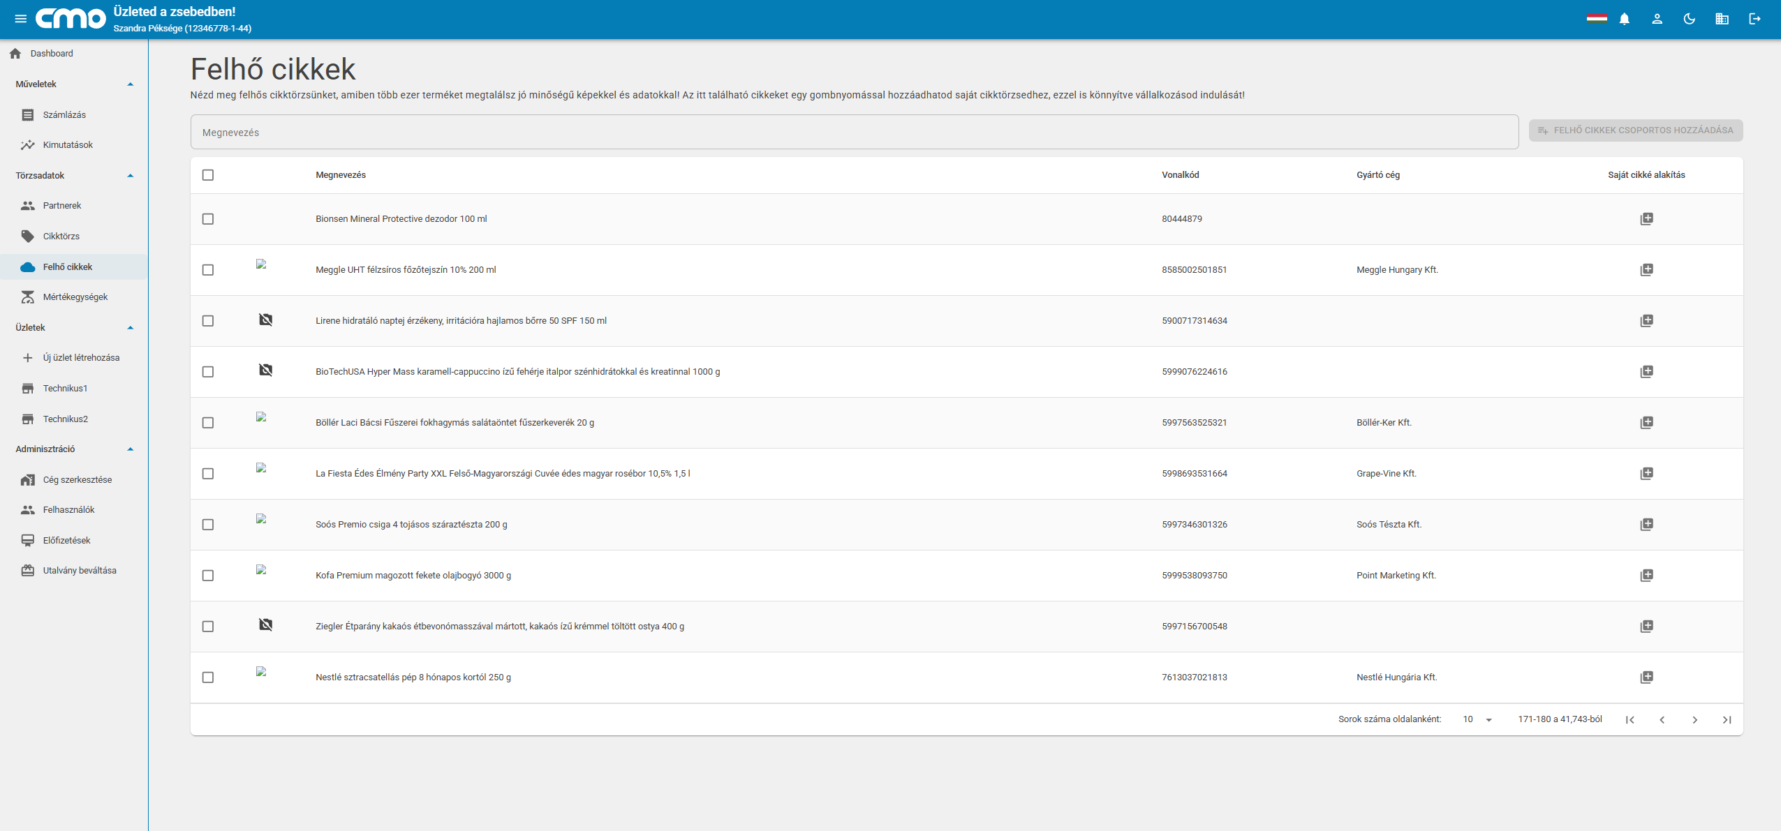
Task: Add Bionsen Mineral Protective dezodor to own items
Action: (1646, 219)
